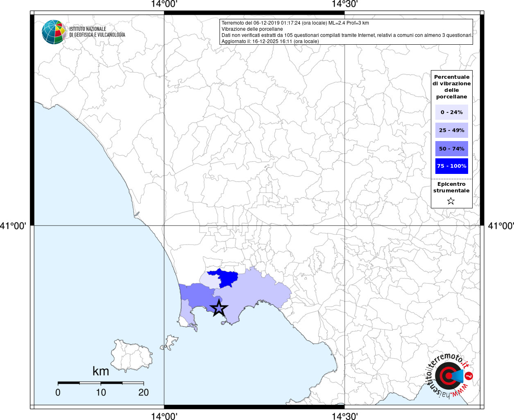Image resolution: width=514 pixels, height=420 pixels.
Task: Click the haisentitoilterremoto.it target logo
Action: pos(449,376)
